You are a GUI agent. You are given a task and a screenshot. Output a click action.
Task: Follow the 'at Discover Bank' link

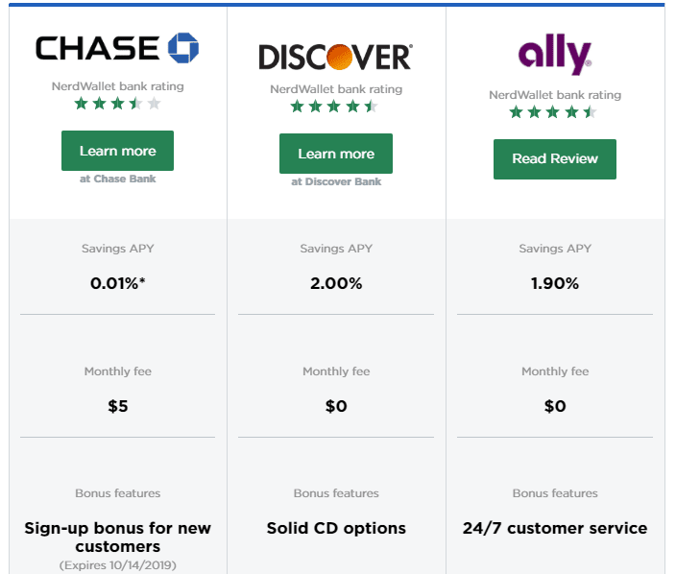coord(336,181)
